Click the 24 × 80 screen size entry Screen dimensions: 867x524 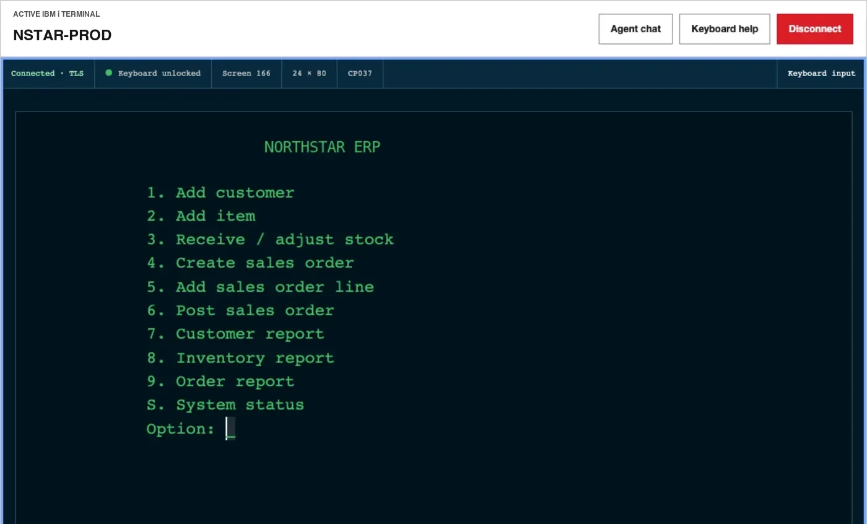pos(309,73)
